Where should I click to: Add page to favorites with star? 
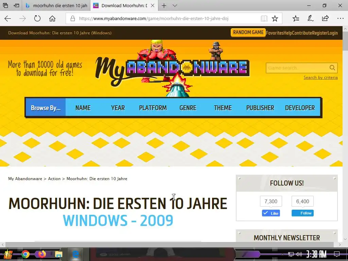point(275,18)
